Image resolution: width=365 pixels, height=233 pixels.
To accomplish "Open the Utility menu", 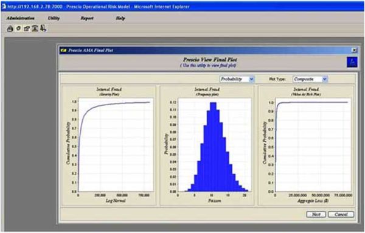I will [x=54, y=18].
